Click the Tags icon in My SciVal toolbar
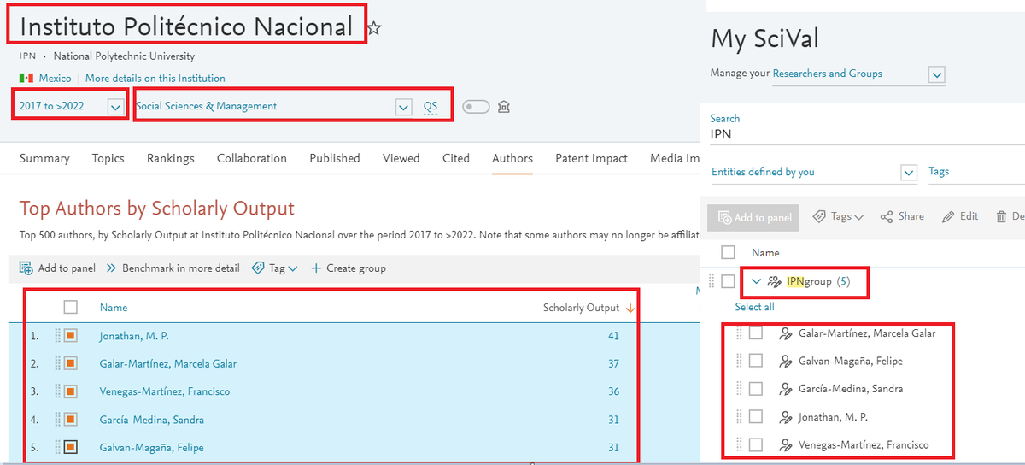Image resolution: width=1025 pixels, height=465 pixels. coord(818,217)
